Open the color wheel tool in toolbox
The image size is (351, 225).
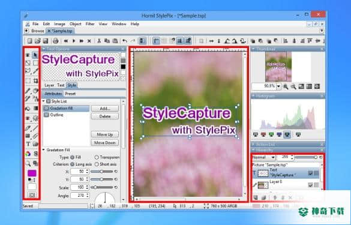pyautogui.click(x=28, y=154)
